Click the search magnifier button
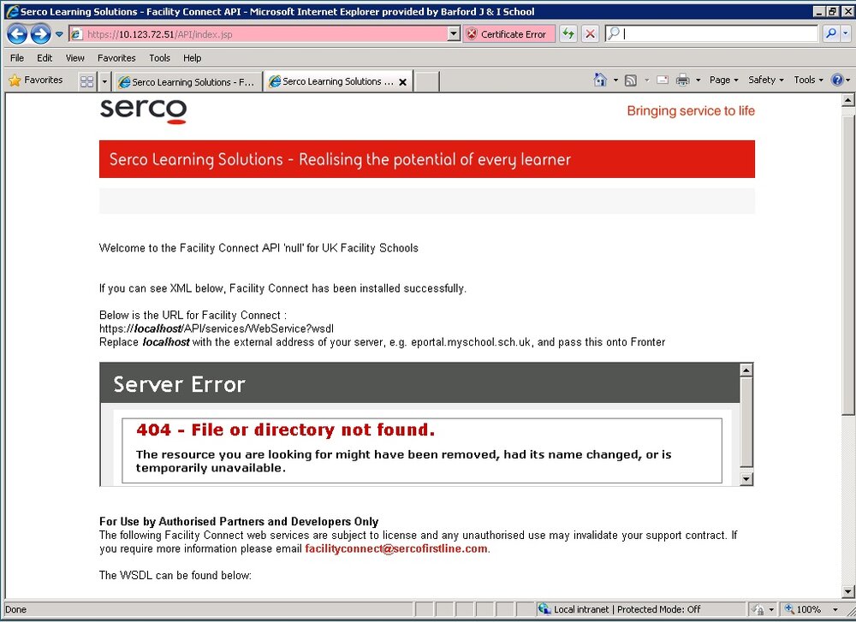 (x=830, y=34)
